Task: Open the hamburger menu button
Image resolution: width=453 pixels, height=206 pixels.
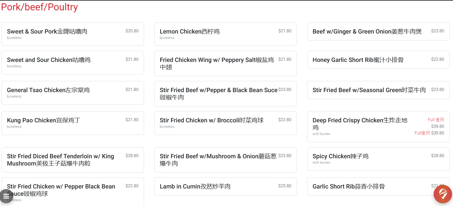Action: [6, 196]
